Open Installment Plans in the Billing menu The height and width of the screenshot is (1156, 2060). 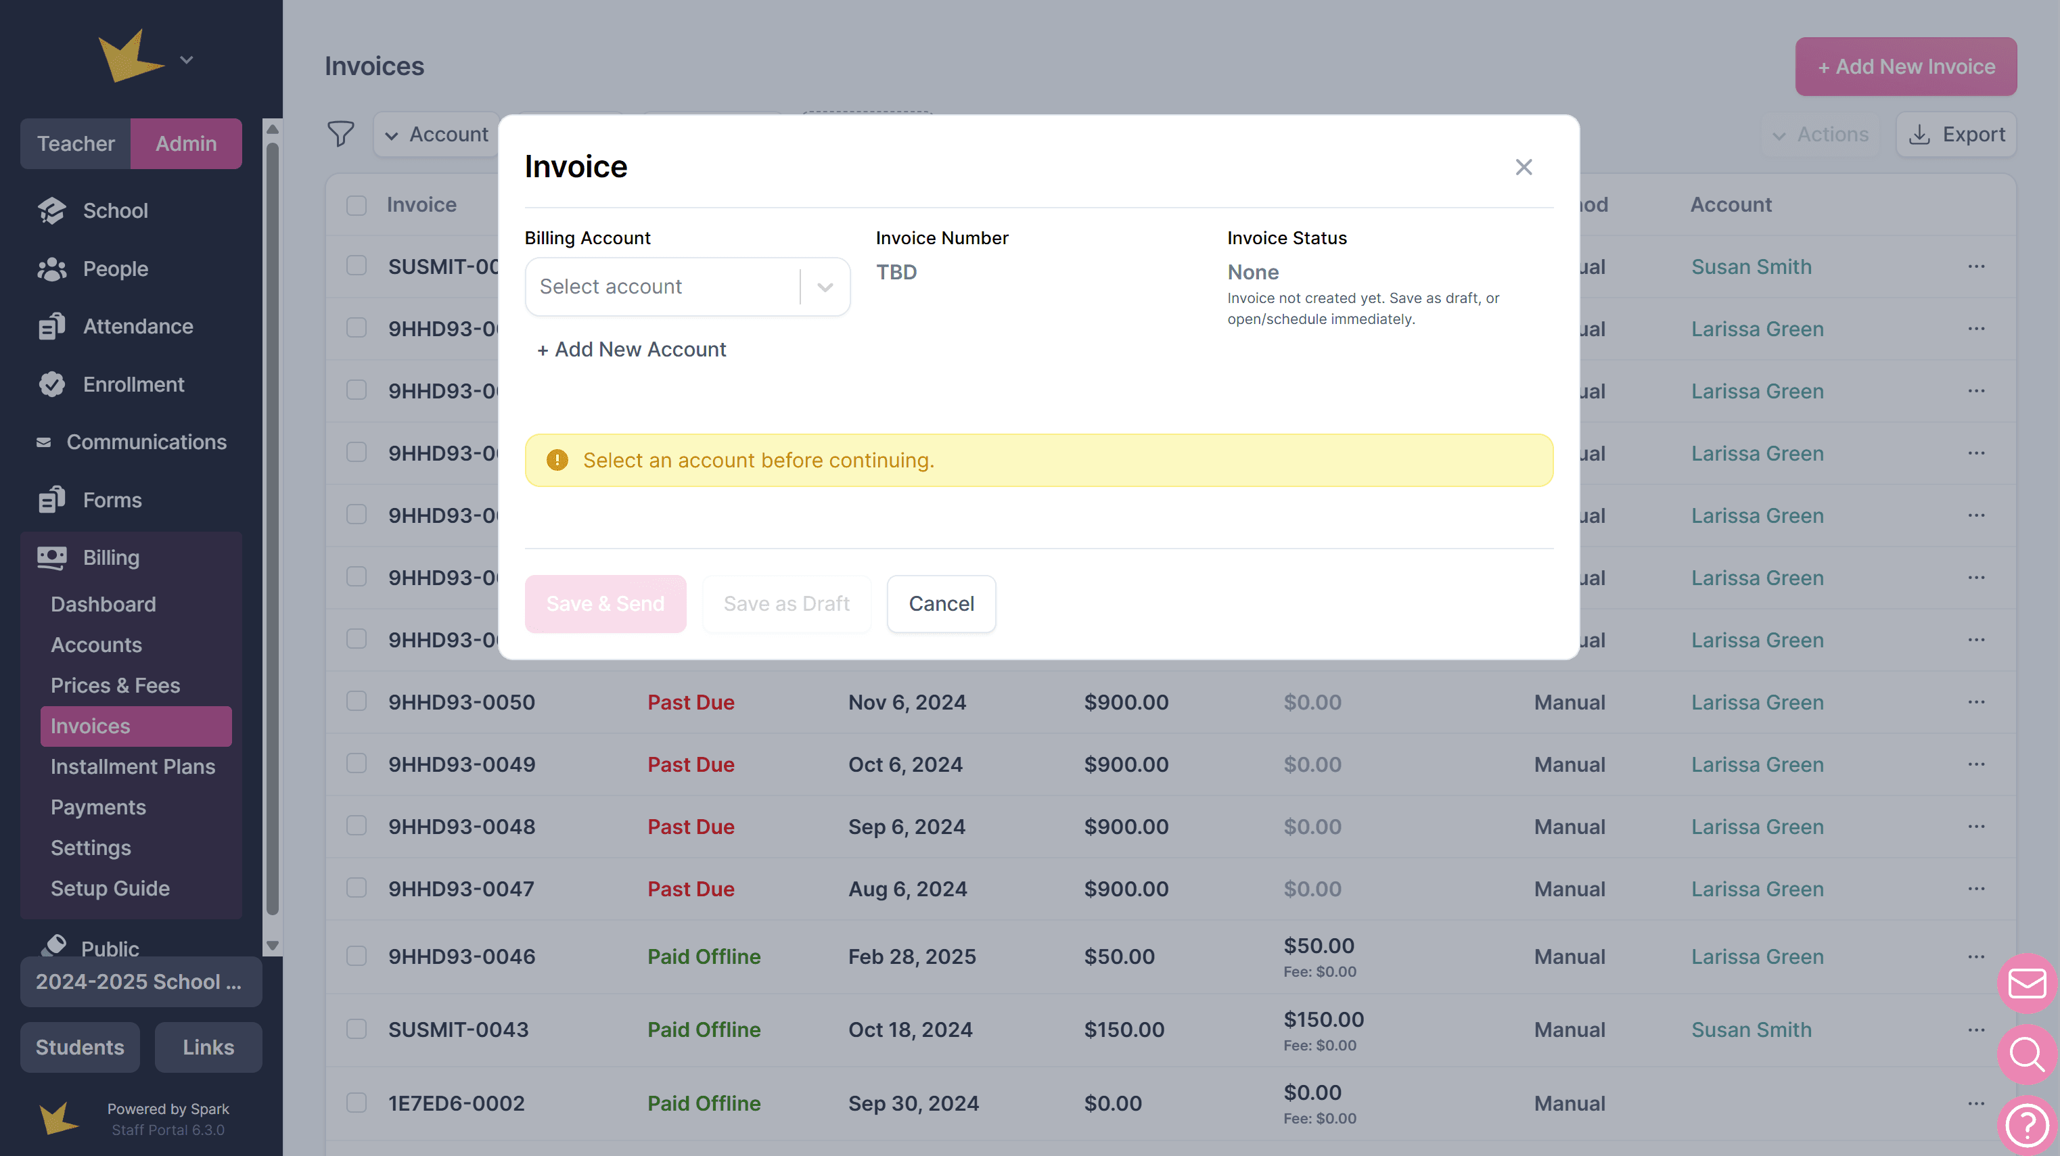[x=133, y=766]
